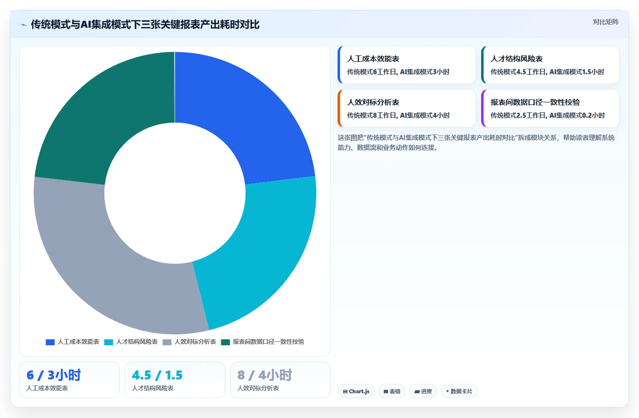Click the 人效对标分析表 label under 8 / 4小时

(x=258, y=388)
